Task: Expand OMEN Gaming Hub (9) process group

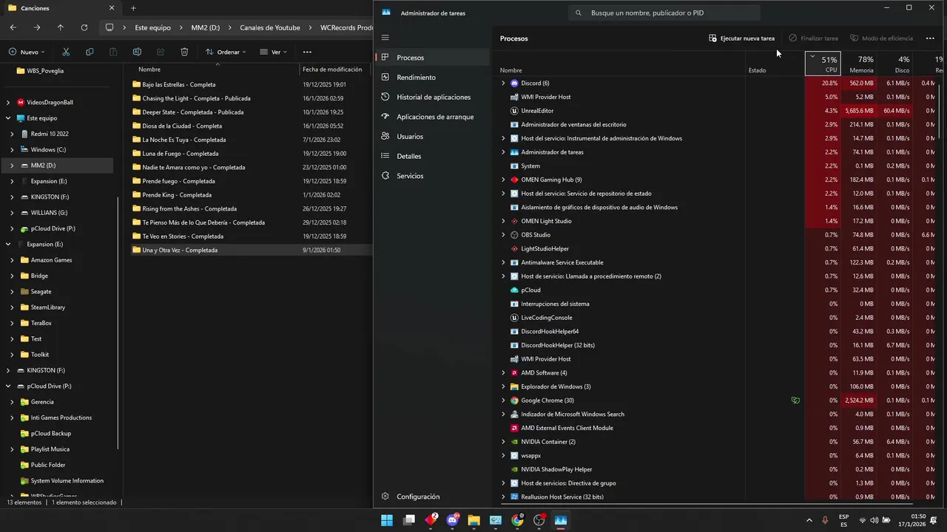Action: (x=503, y=180)
